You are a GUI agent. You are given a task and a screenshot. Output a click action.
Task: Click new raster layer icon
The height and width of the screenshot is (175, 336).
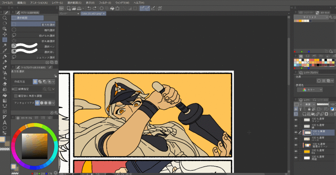[x=304, y=114]
